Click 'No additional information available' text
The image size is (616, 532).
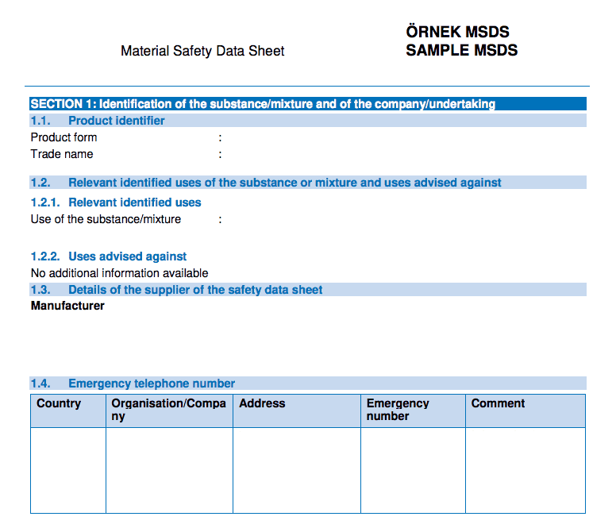(119, 273)
